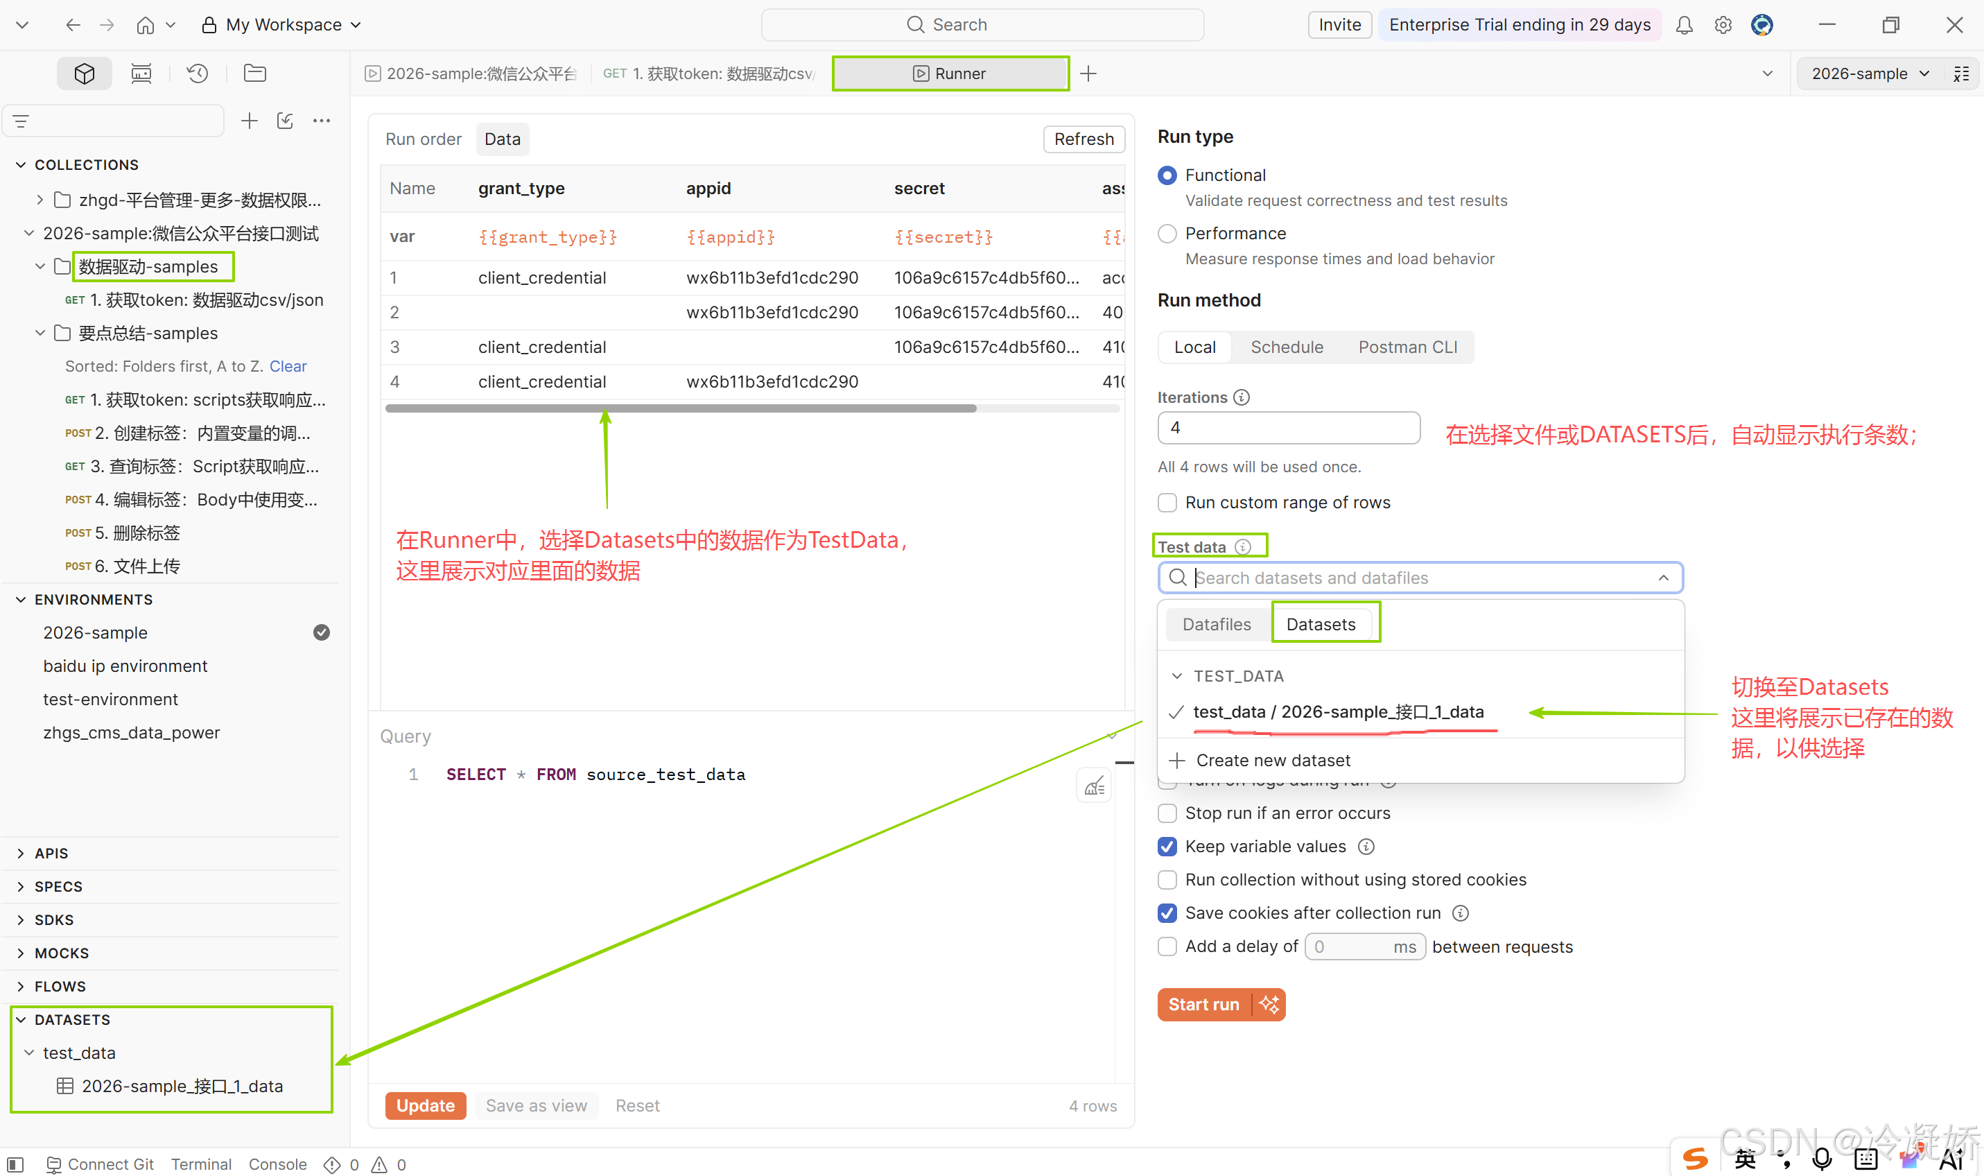Clear the sort with the Clear link
Screen dimensions: 1984x1176
click(288, 367)
